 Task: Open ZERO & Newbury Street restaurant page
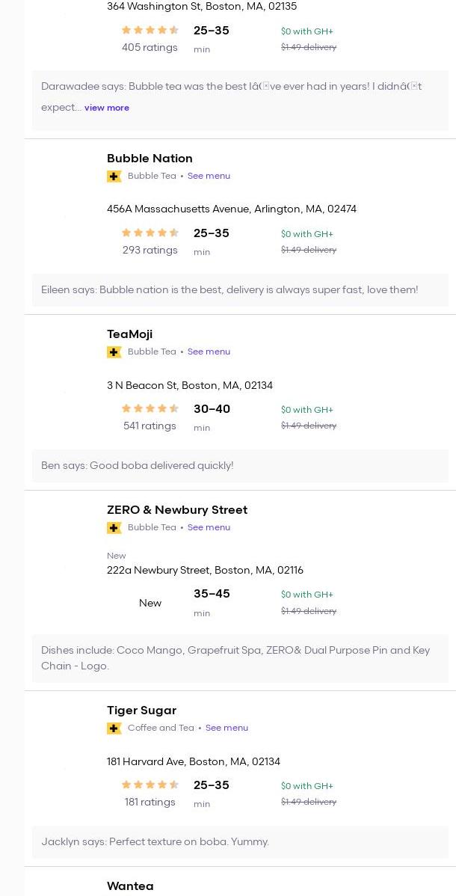(x=176, y=510)
